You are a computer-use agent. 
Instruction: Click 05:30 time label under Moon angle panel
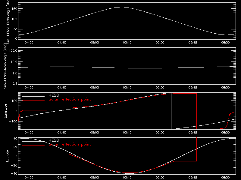pos(160,88)
